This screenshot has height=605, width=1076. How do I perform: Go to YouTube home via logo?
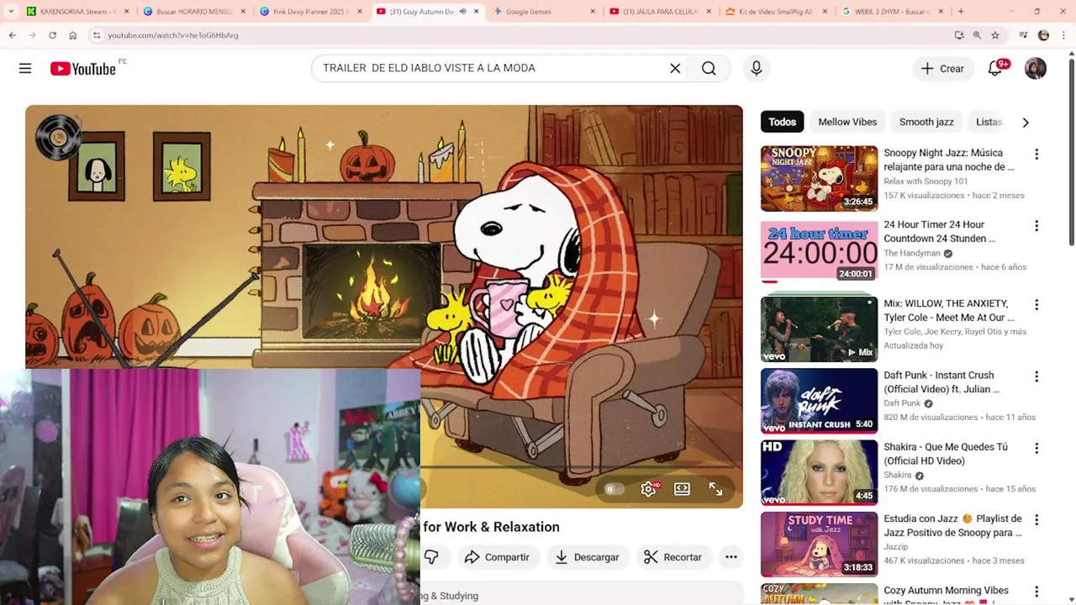82,69
